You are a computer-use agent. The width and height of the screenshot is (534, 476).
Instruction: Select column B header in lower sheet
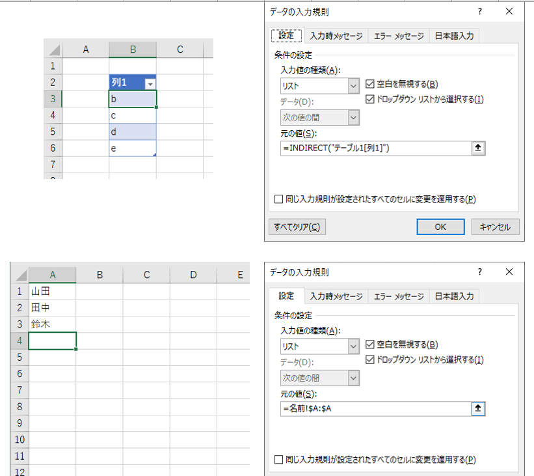coord(100,275)
